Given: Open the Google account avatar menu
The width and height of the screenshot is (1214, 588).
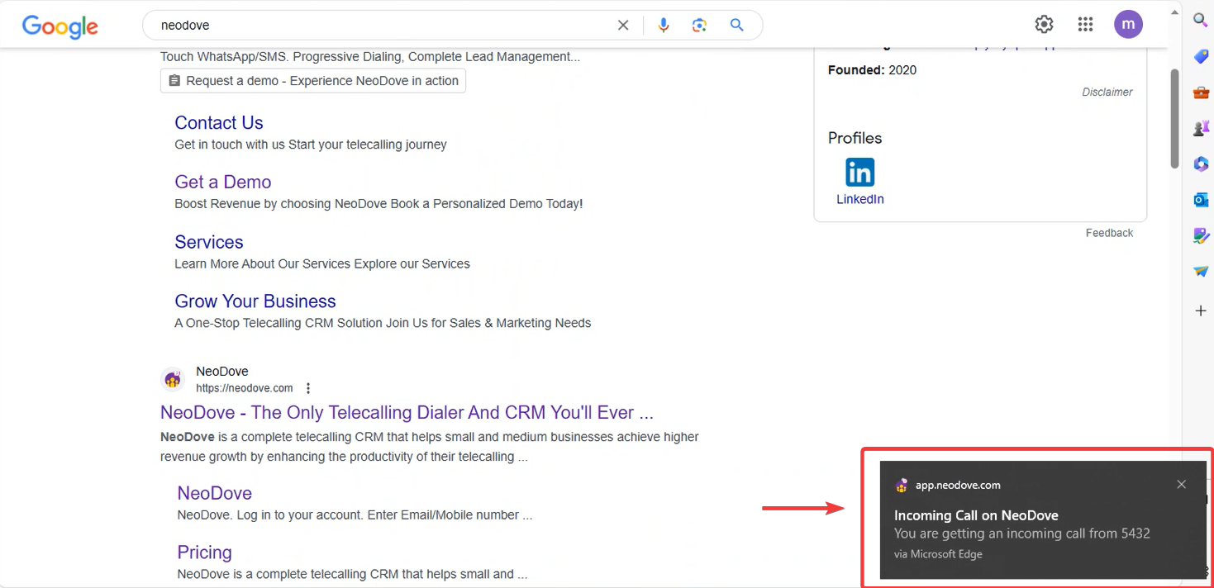Looking at the screenshot, I should click(1128, 25).
